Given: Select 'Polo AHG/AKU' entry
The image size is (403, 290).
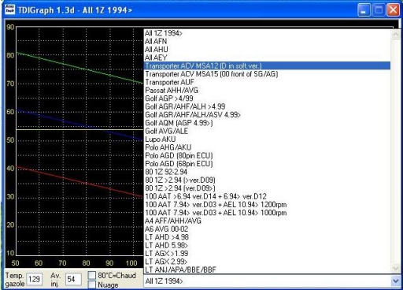Looking at the screenshot, I should tap(267, 147).
